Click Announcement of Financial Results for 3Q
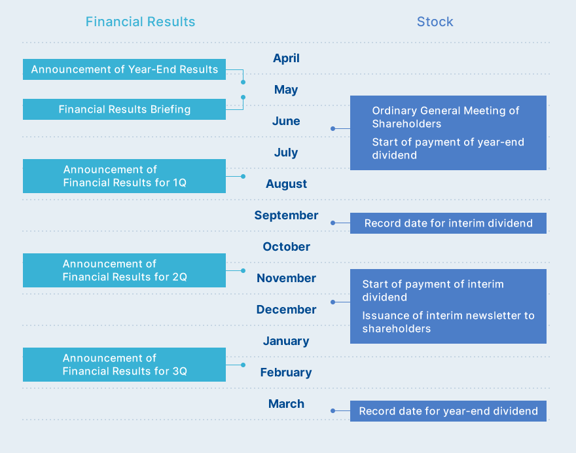This screenshot has height=453, width=576. [124, 365]
